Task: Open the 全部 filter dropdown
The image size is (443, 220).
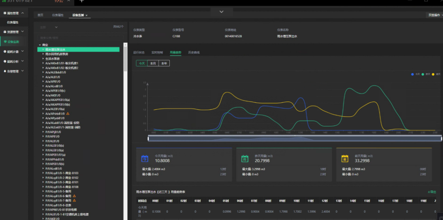Action: tap(48, 27)
